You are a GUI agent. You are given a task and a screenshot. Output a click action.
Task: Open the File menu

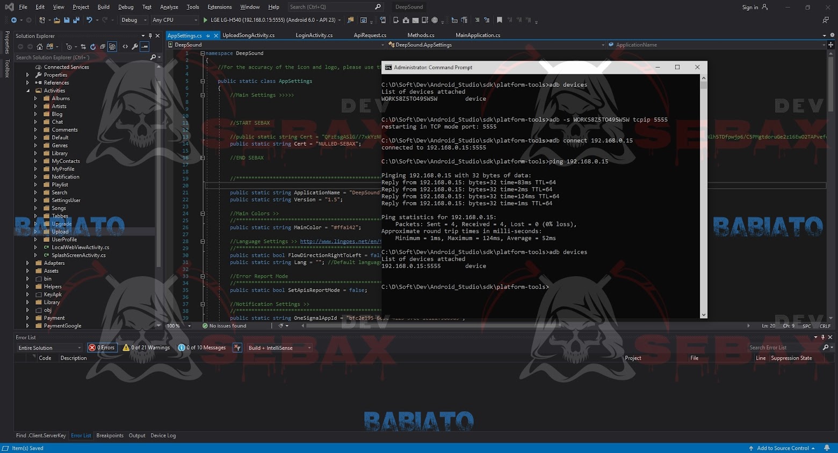tap(23, 7)
